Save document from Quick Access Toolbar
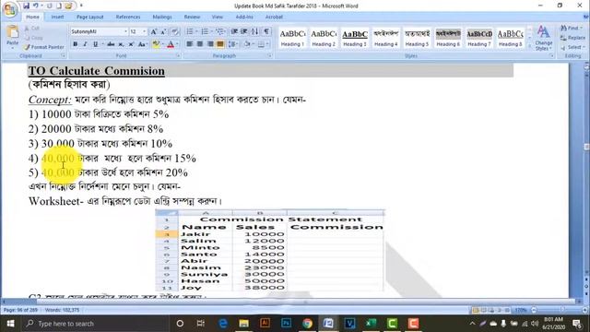Viewport: 590px width, 332px height. tap(26, 6)
